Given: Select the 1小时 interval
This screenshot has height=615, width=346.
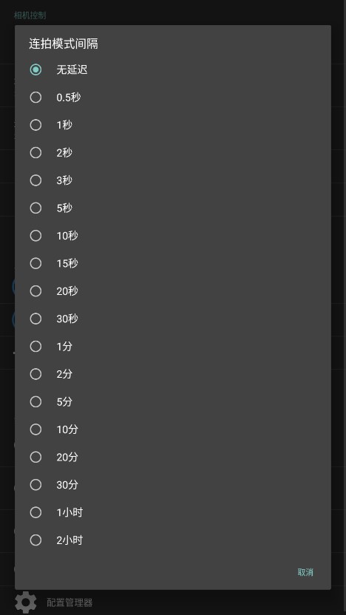Looking at the screenshot, I should coord(172,512).
